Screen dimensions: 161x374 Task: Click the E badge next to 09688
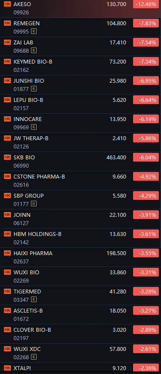pos(34,51)
